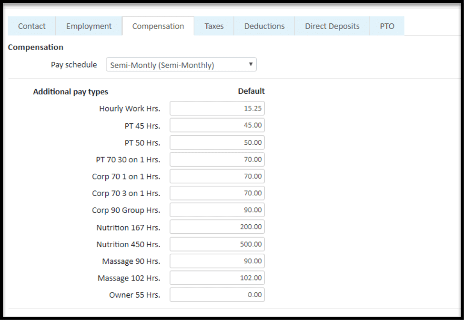Click the Corp 70 1 on 1 Hrs. field
464x320 pixels.
pyautogui.click(x=217, y=176)
